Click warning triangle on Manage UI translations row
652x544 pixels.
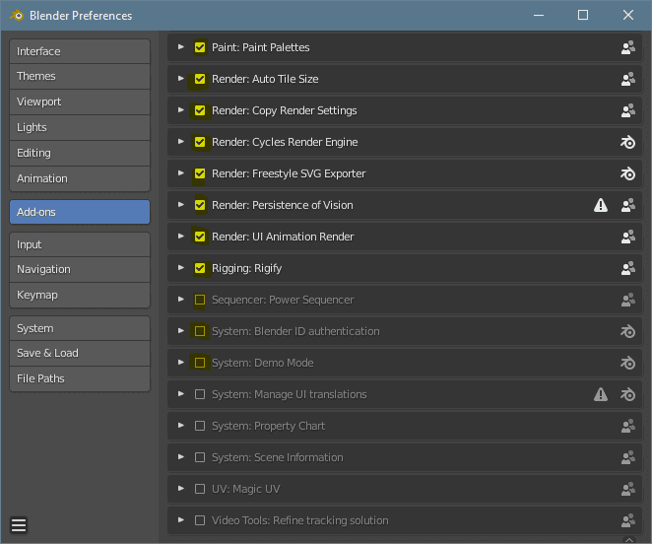click(601, 394)
